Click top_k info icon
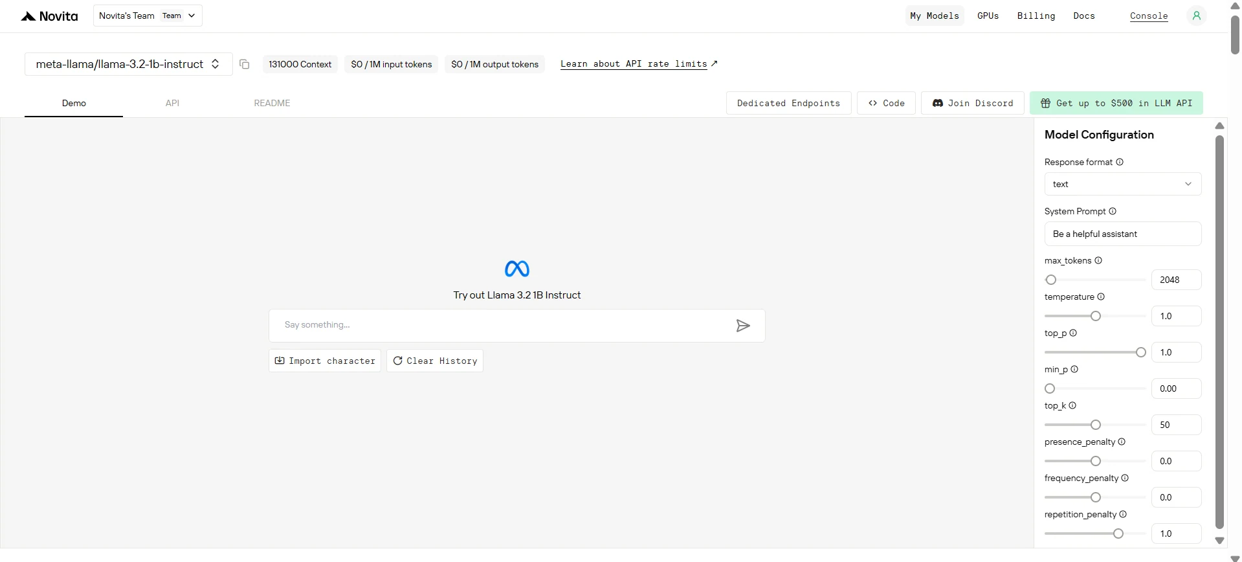 (1072, 405)
